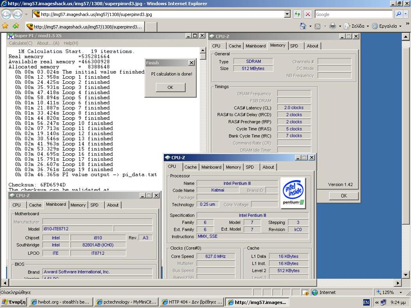The image size is (411, 308).
Task: Open Mainboard tab in front CPU-Z window
Action: [x=211, y=167]
